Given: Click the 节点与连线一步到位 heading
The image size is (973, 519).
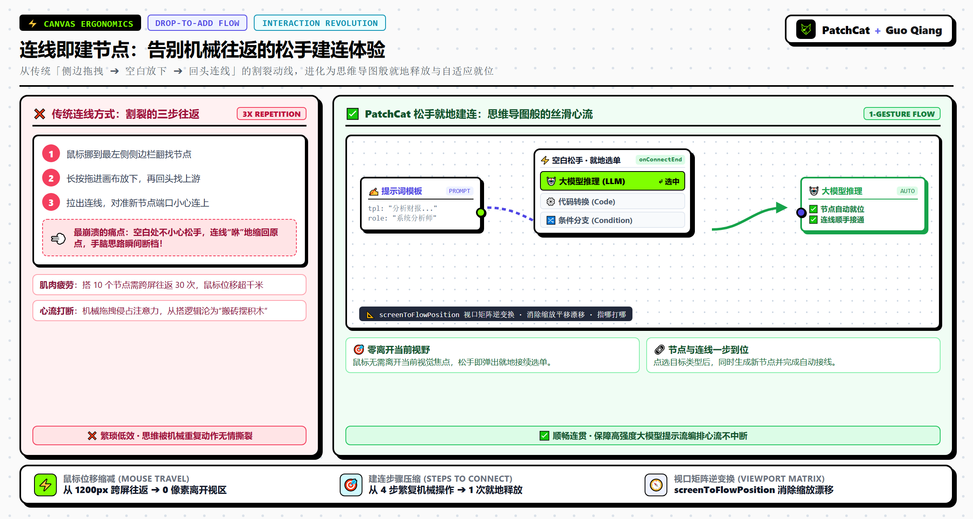Looking at the screenshot, I should 708,350.
